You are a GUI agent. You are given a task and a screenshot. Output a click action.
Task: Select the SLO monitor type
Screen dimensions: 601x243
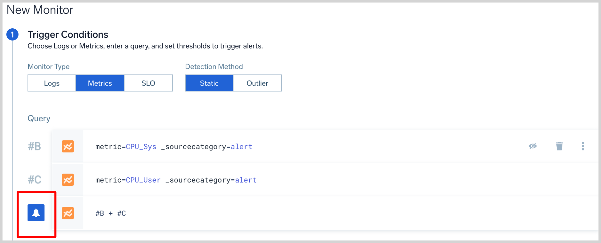(148, 83)
